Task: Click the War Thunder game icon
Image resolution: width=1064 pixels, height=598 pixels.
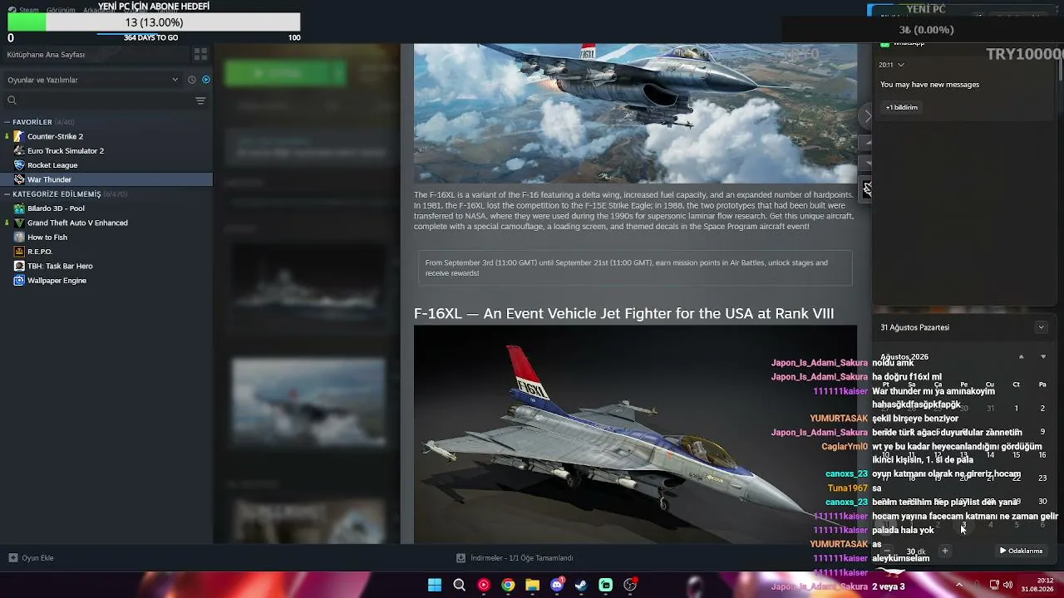Action: [19, 179]
